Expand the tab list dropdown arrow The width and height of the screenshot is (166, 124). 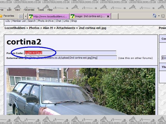tap(25, 16)
